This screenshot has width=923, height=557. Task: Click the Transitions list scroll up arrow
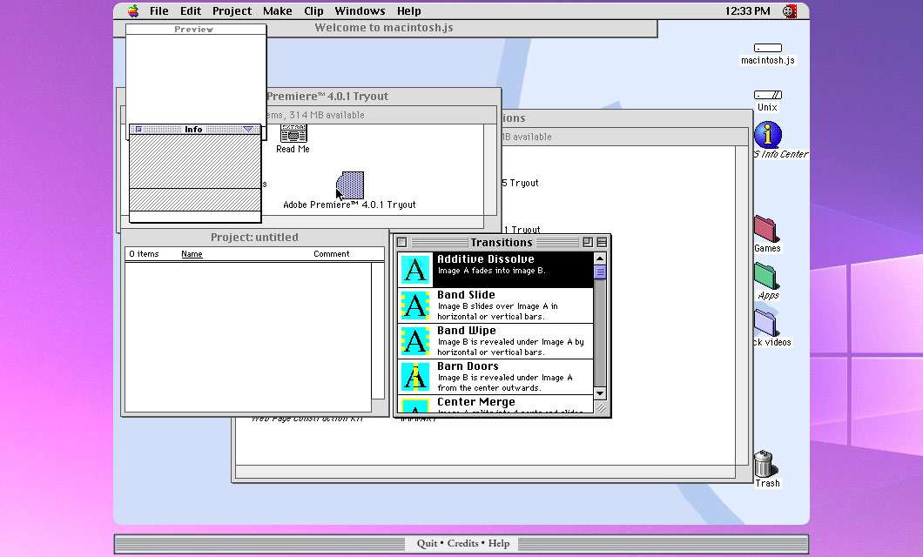pos(600,258)
